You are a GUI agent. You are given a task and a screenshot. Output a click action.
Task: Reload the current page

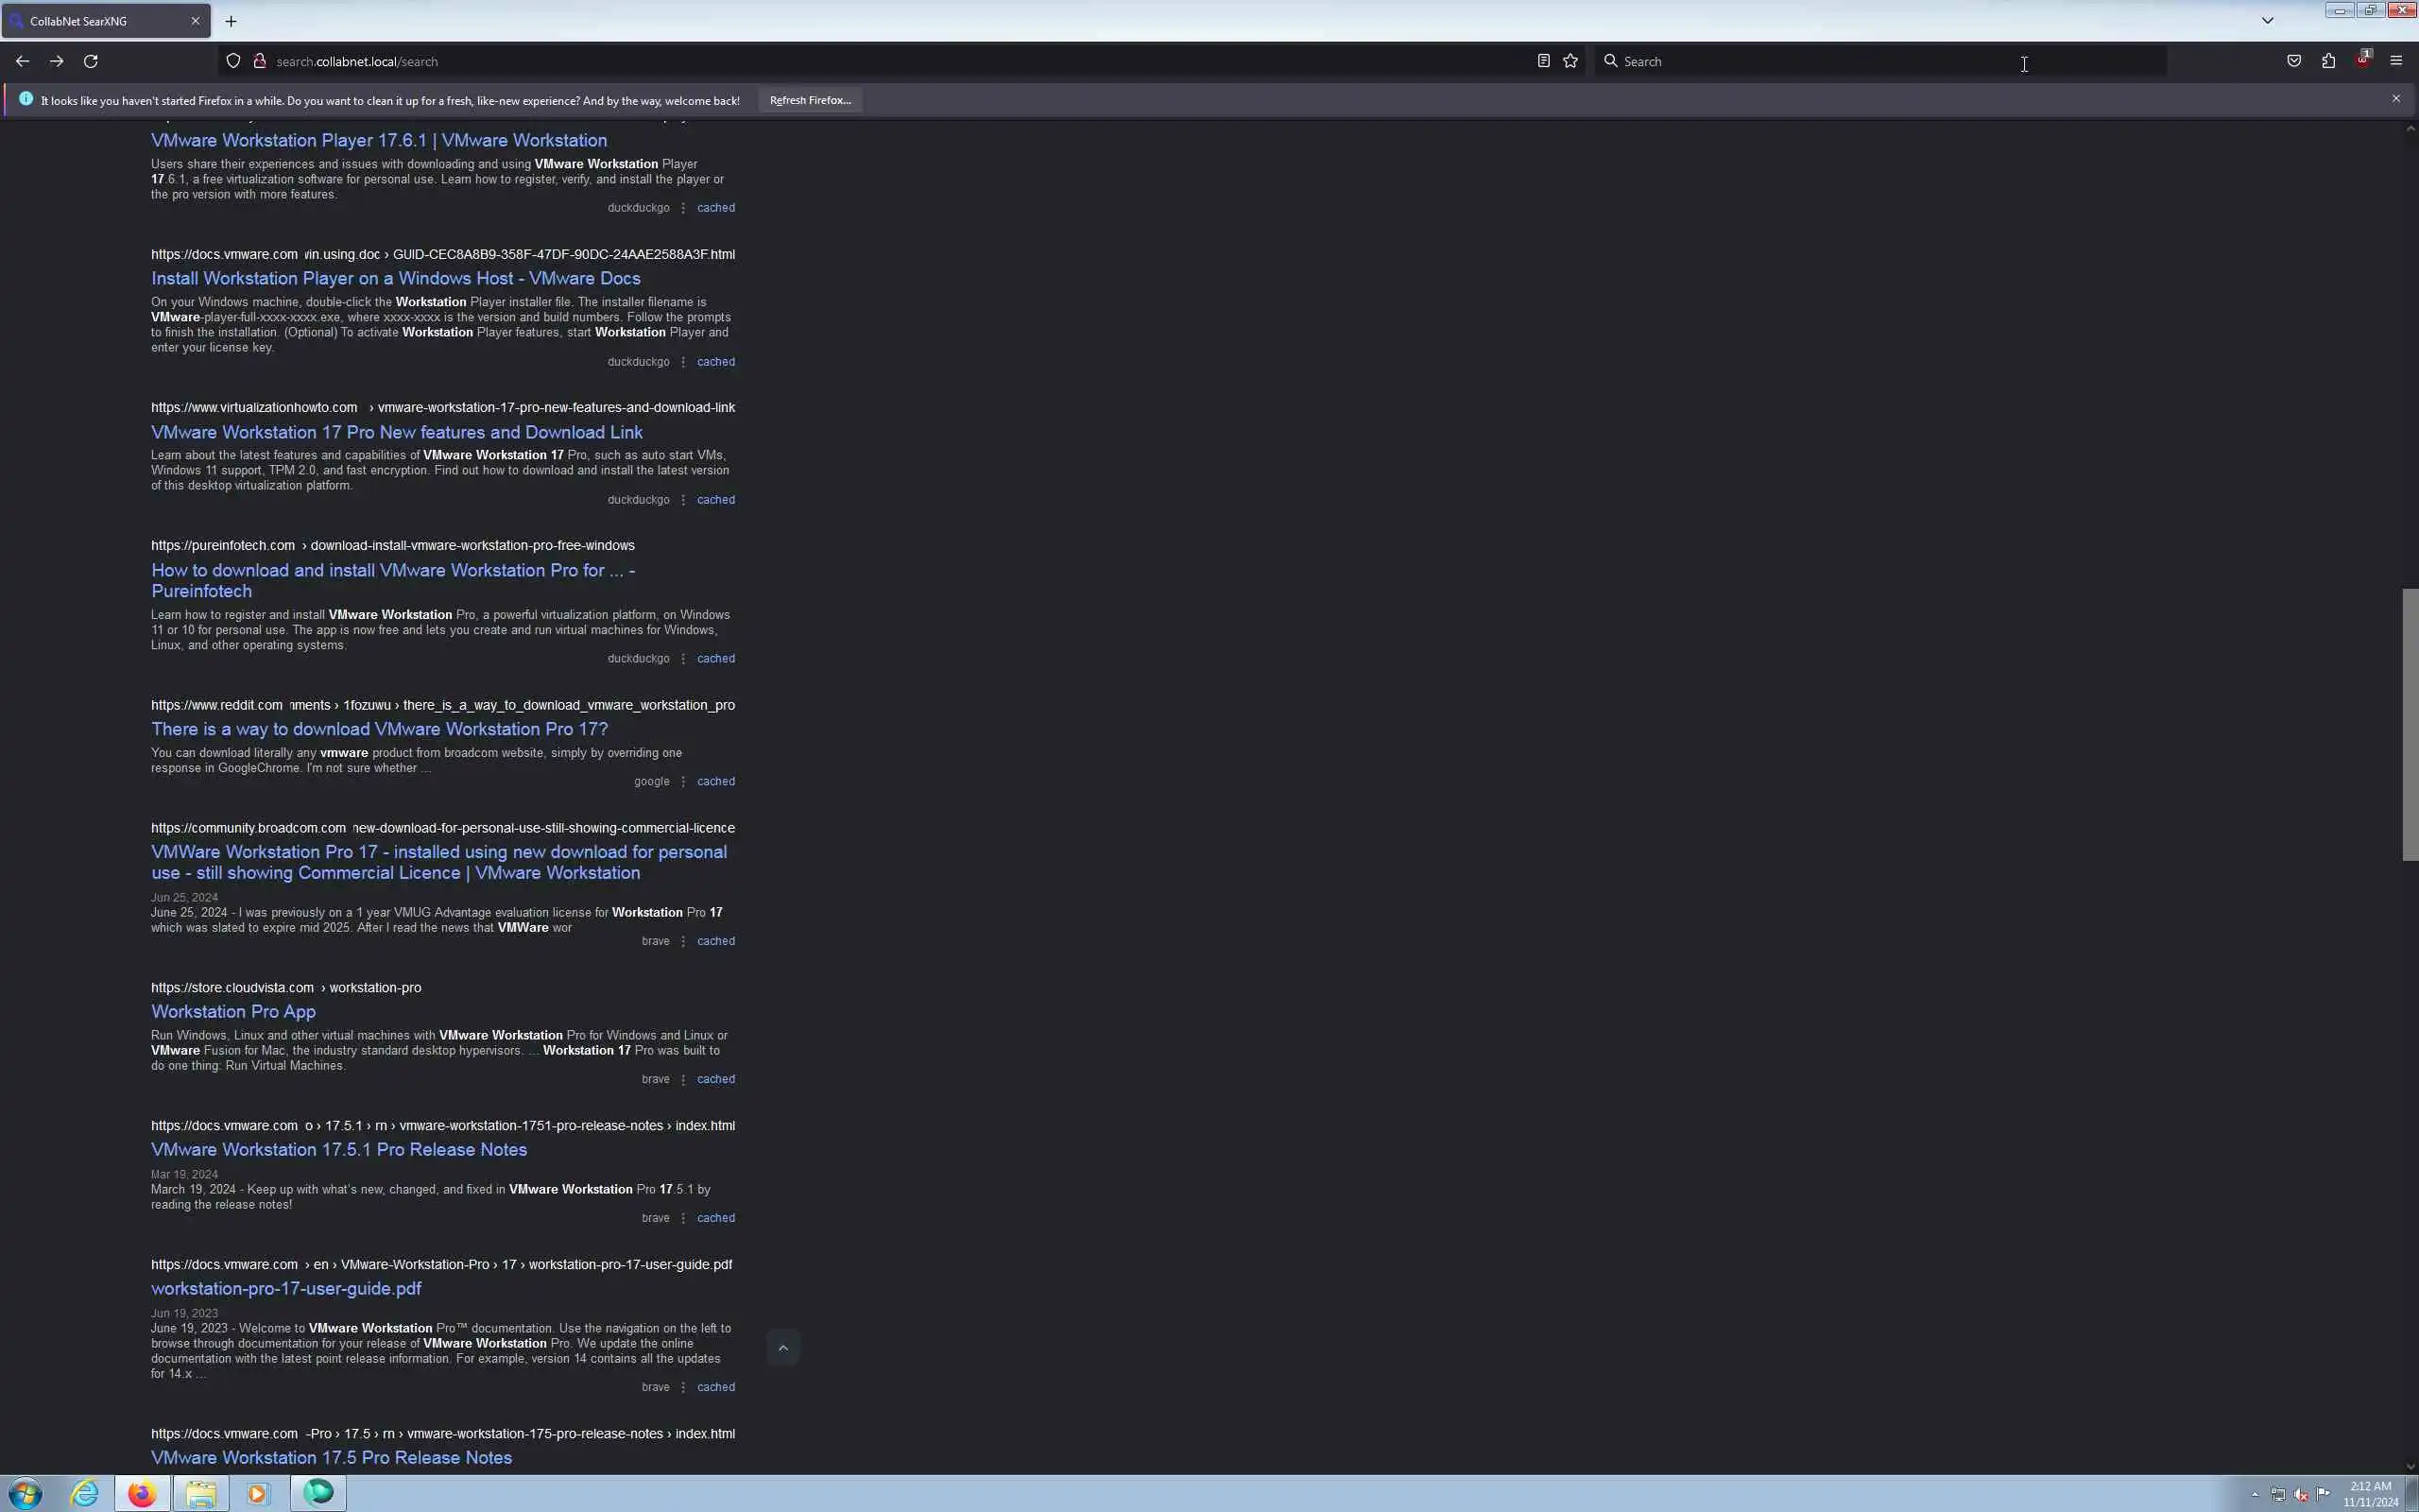(x=91, y=61)
